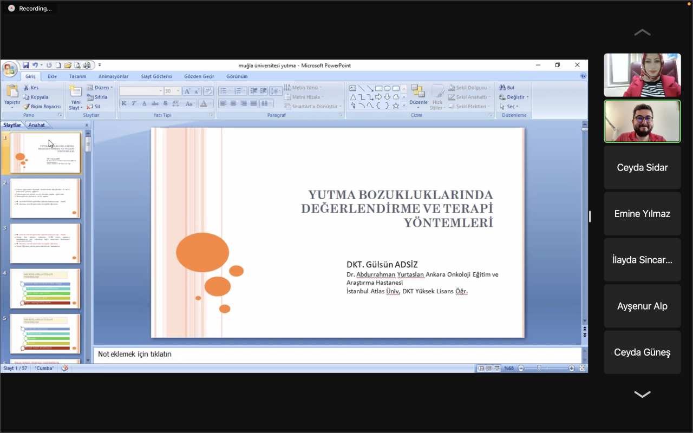Click Sil delete slide button
The image size is (693, 433).
pyautogui.click(x=94, y=107)
